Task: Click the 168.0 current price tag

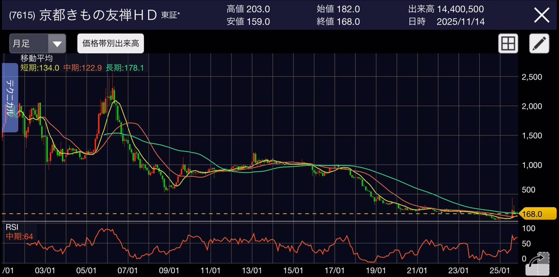Action: pyautogui.click(x=539, y=214)
